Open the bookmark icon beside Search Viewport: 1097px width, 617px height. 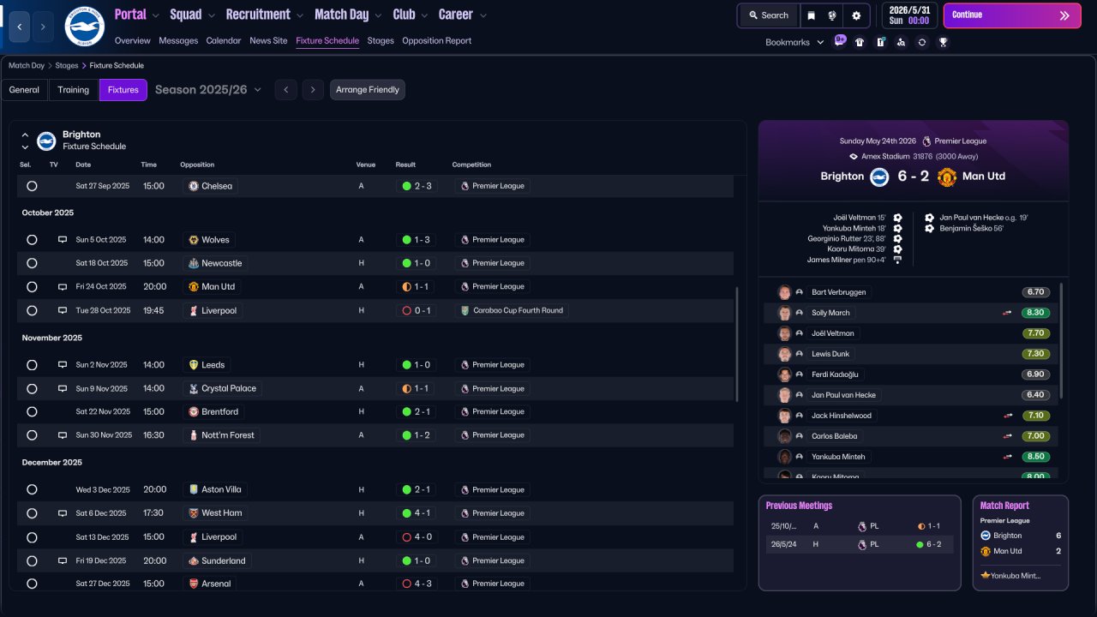[x=812, y=15]
